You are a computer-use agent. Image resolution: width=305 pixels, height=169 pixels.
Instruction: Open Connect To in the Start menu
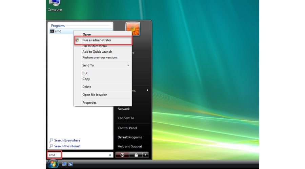126,118
